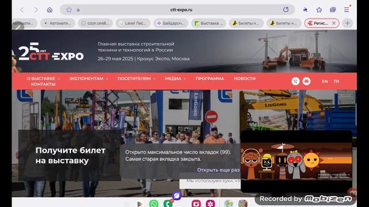Open Google Play Store from the dock
The image size is (369, 207).
pyautogui.click(x=140, y=204)
